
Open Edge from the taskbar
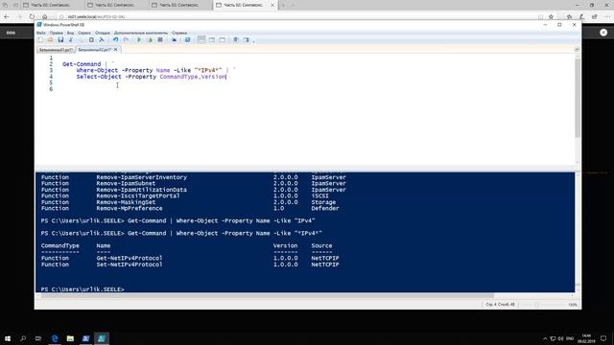(55, 338)
